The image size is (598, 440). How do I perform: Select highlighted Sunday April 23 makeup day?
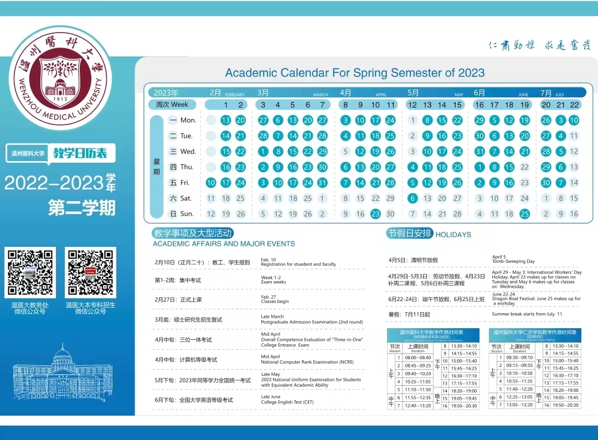click(375, 214)
